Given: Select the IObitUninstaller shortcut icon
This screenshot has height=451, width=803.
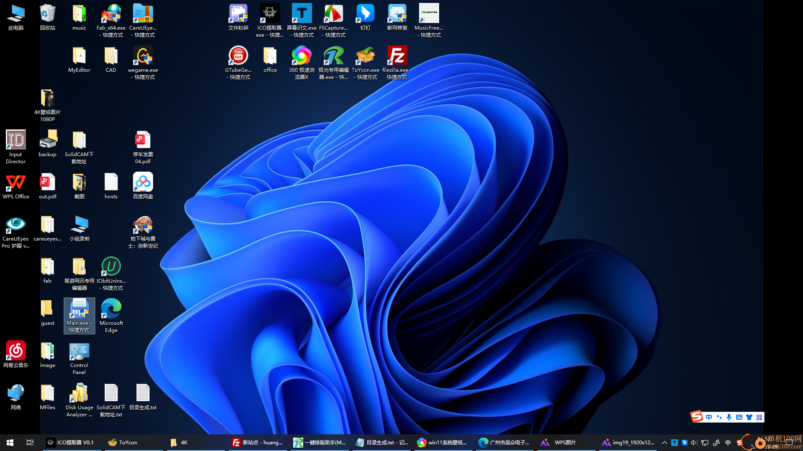Looking at the screenshot, I should pos(111,274).
